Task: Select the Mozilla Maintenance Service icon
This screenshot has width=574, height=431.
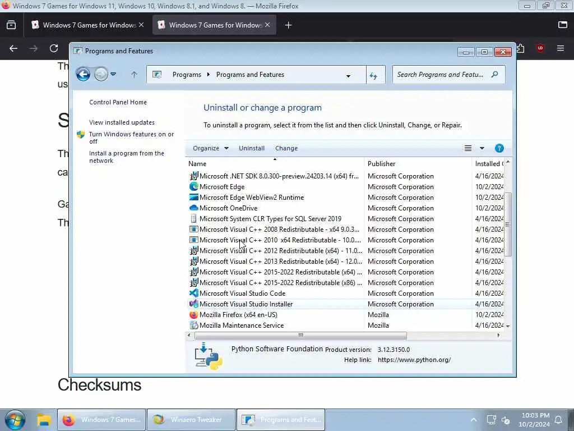Action: (x=193, y=325)
